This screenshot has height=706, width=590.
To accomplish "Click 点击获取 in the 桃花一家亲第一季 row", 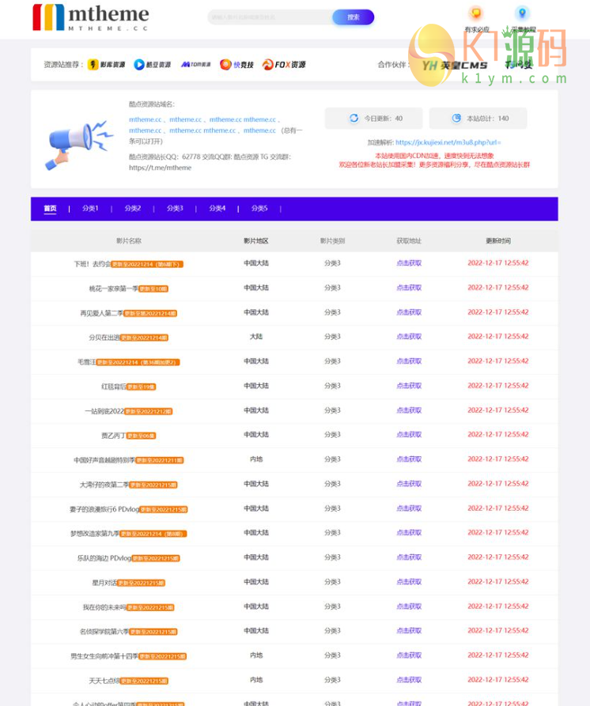I will click(409, 287).
